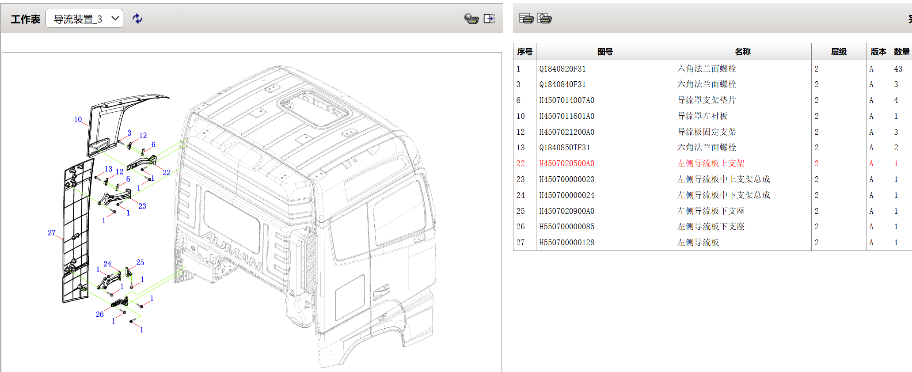
Task: Click the expand panel arrow icon
Action: click(x=489, y=19)
